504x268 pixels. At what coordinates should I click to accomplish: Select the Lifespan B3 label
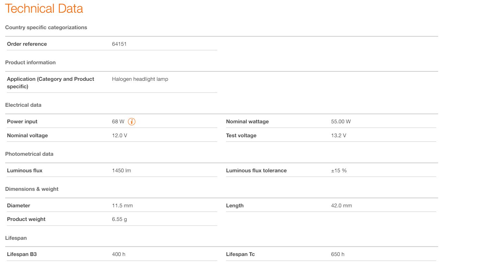coord(22,254)
